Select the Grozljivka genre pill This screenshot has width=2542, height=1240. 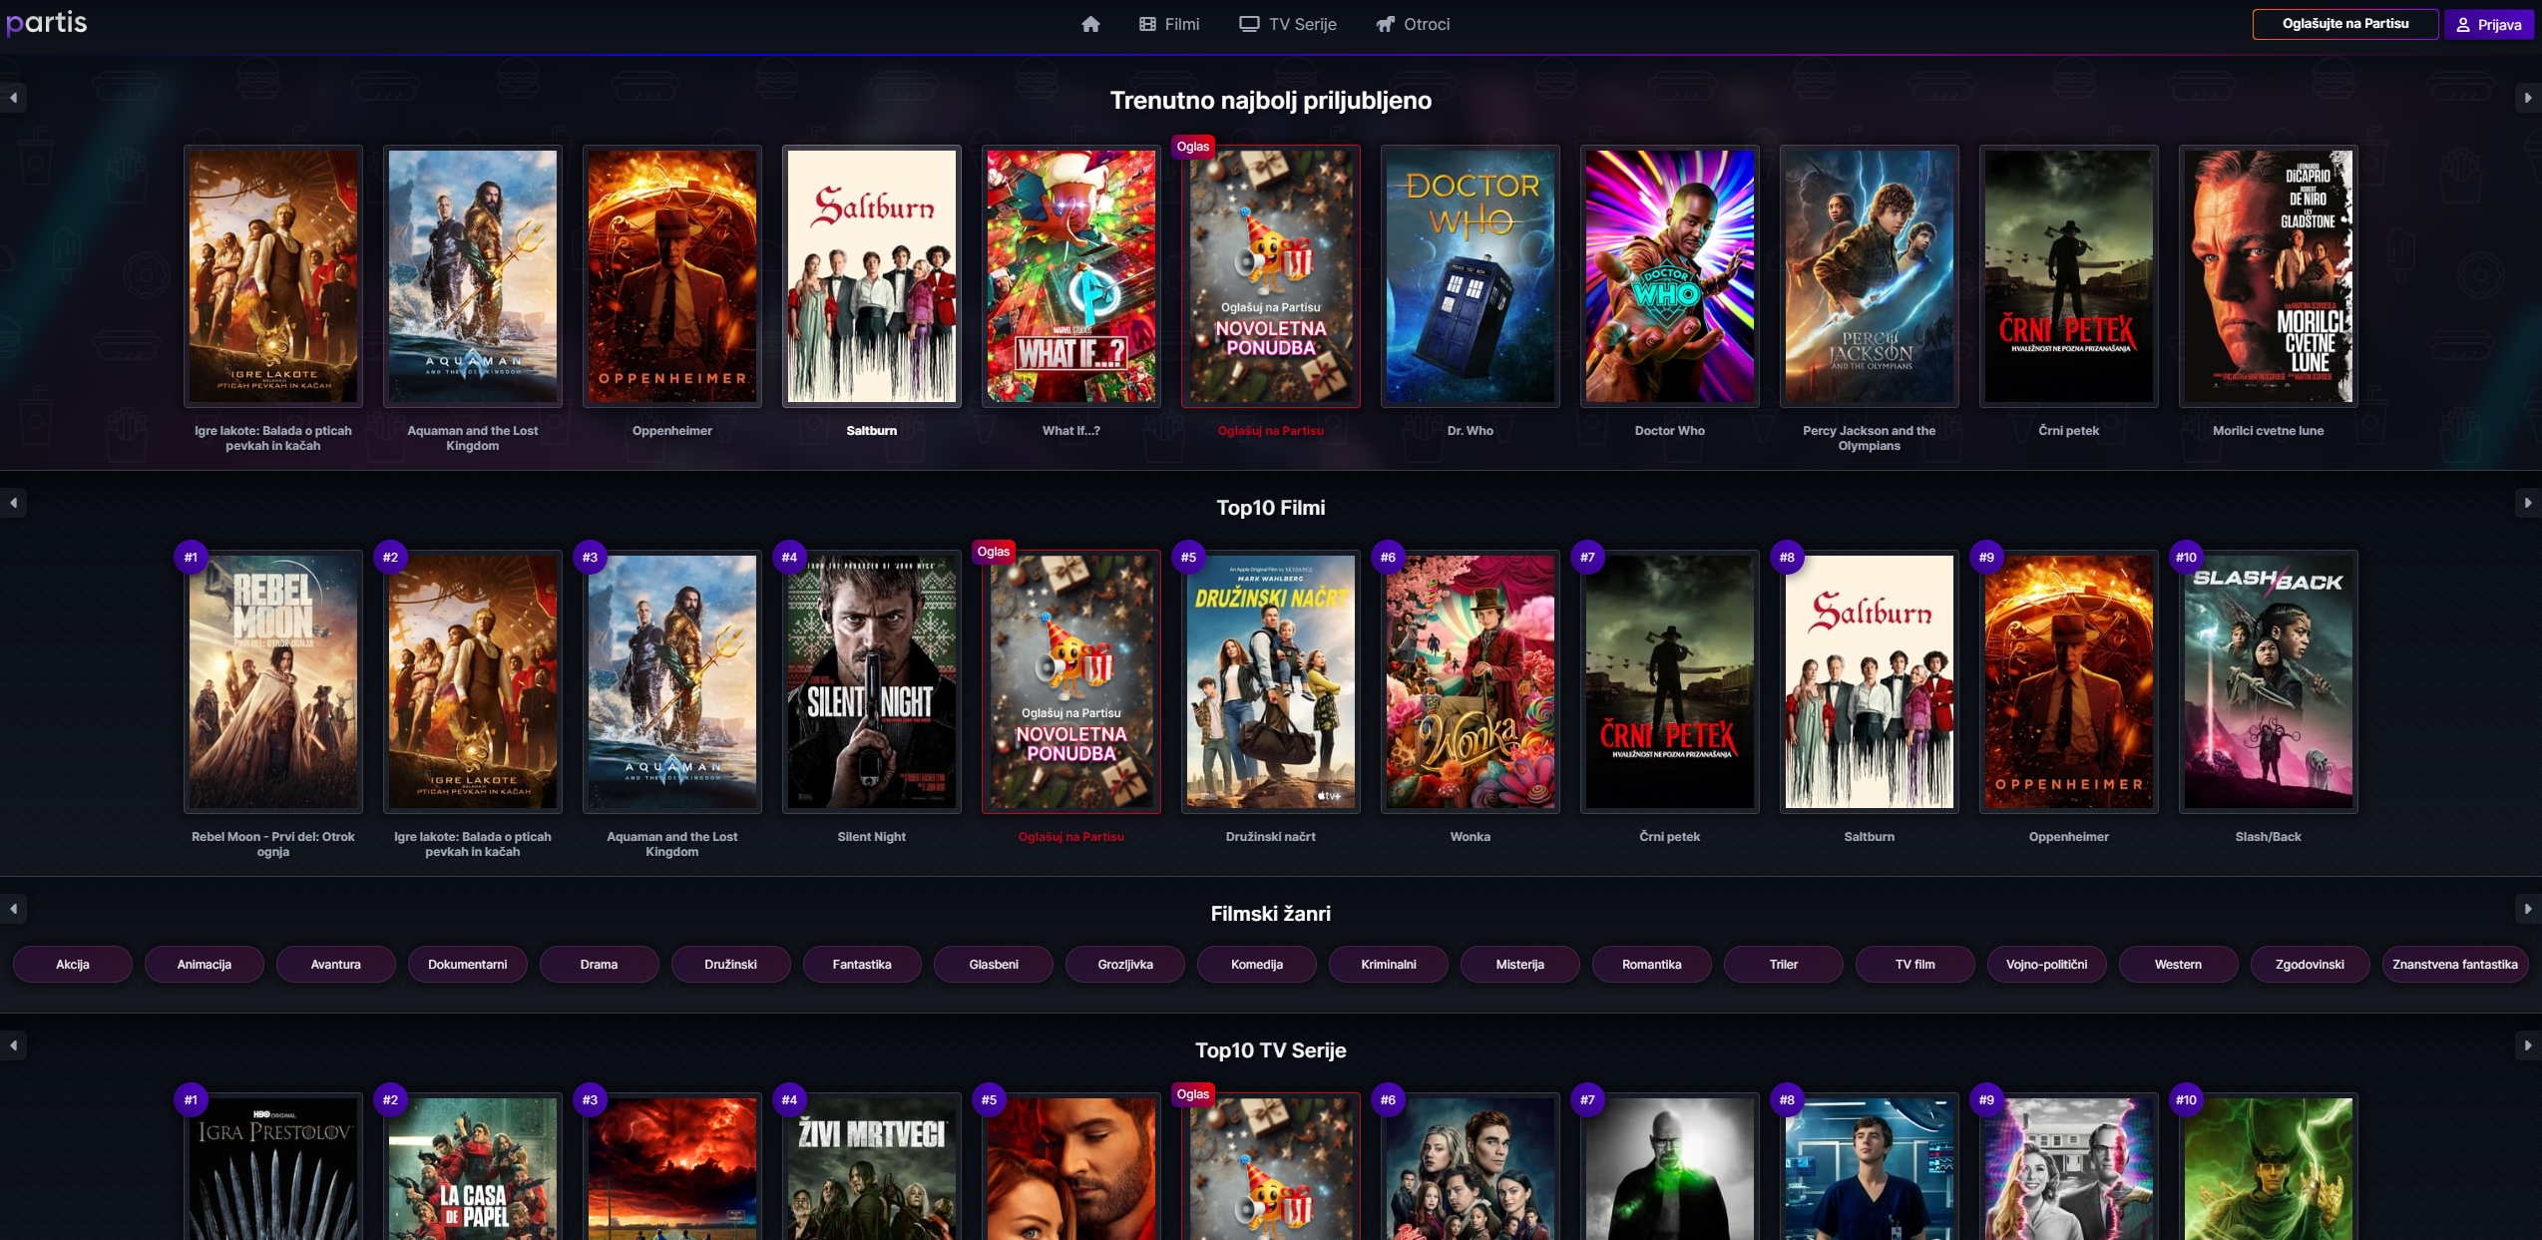pyautogui.click(x=1124, y=964)
